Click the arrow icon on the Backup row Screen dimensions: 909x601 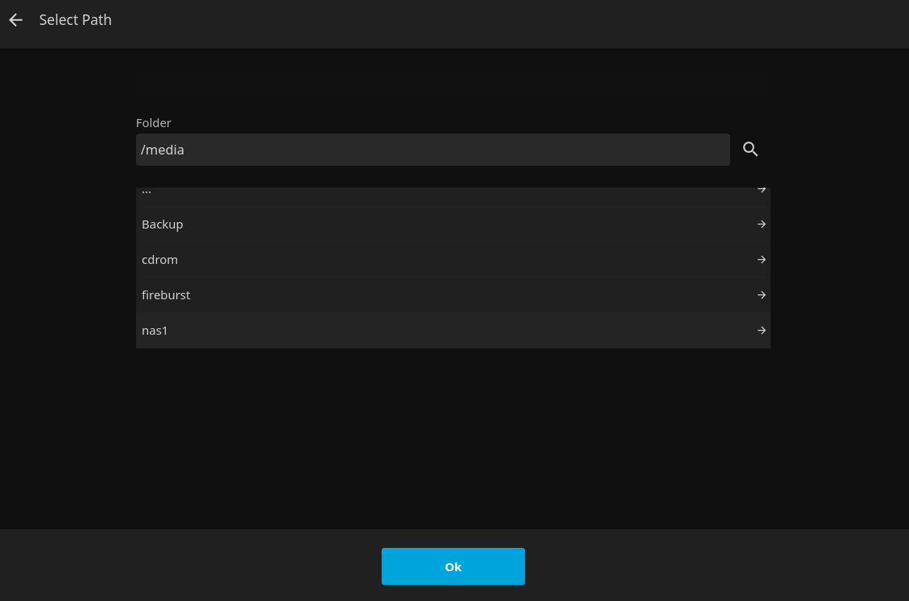click(x=761, y=224)
